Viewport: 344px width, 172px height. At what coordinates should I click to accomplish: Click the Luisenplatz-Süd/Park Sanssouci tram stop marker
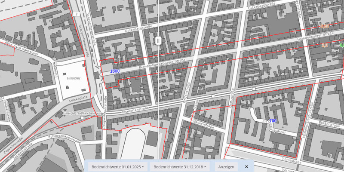(82, 118)
